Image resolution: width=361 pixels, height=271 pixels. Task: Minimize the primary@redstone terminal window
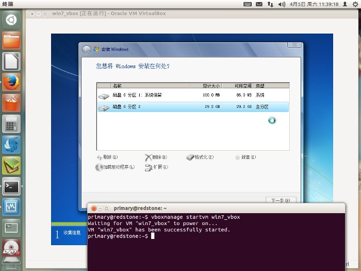coord(100,209)
